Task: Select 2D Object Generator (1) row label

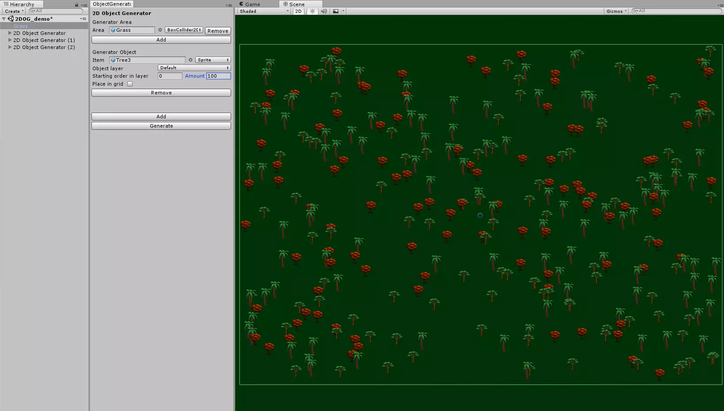Action: point(44,40)
